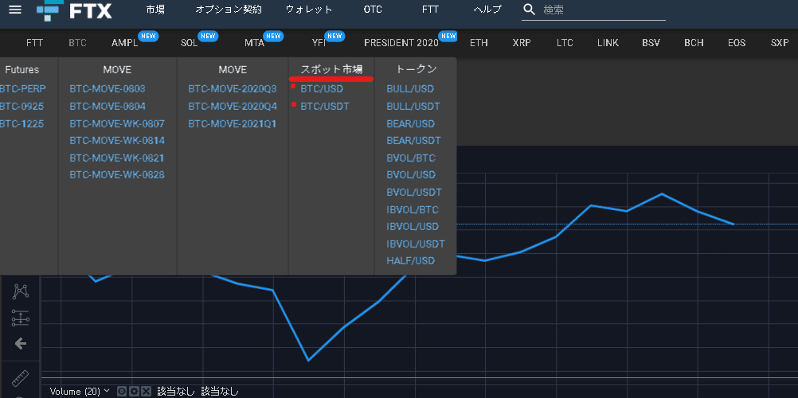Expand the Volume (20) indicator dropdown
The width and height of the screenshot is (798, 398).
point(107,390)
